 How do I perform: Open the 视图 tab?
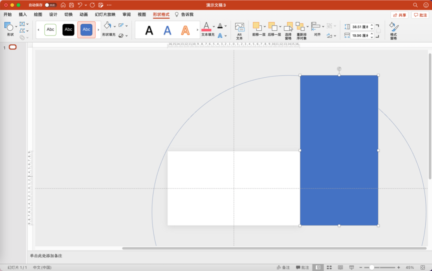coord(142,14)
